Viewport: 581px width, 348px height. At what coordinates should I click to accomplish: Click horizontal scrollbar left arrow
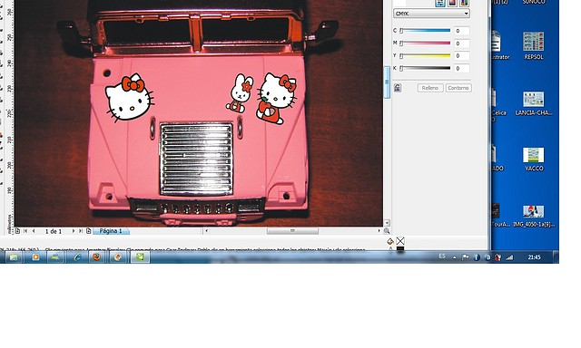click(207, 231)
